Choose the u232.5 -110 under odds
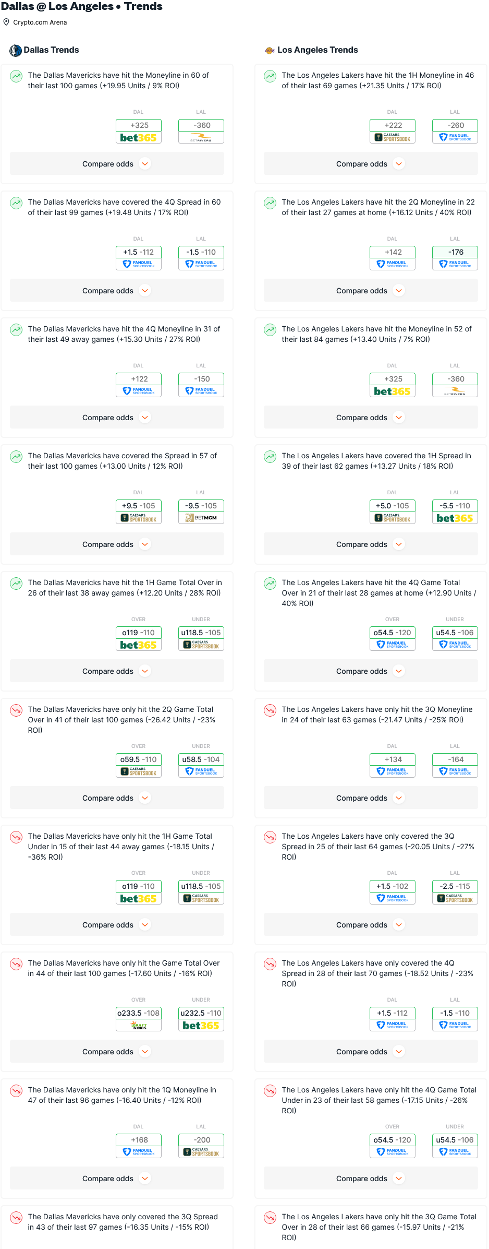The image size is (489, 1249). (x=201, y=1013)
